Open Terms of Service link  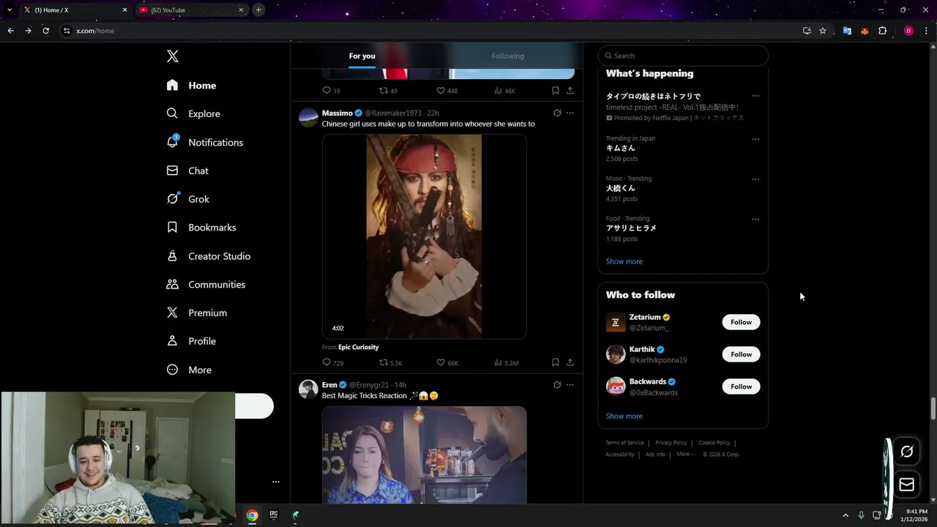[624, 443]
